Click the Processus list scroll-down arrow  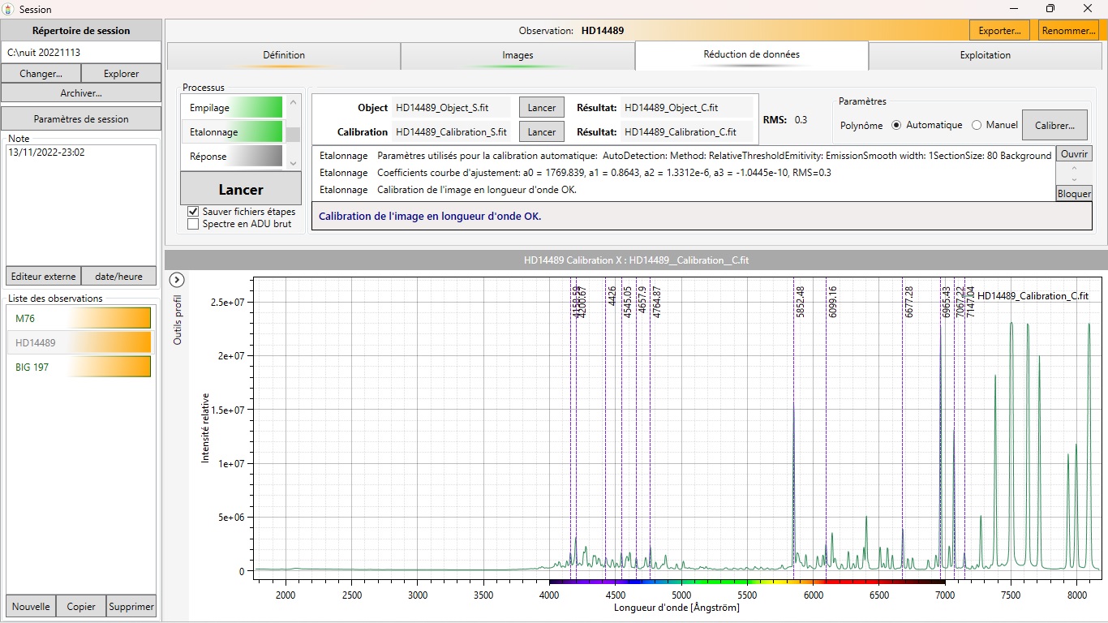pyautogui.click(x=294, y=163)
